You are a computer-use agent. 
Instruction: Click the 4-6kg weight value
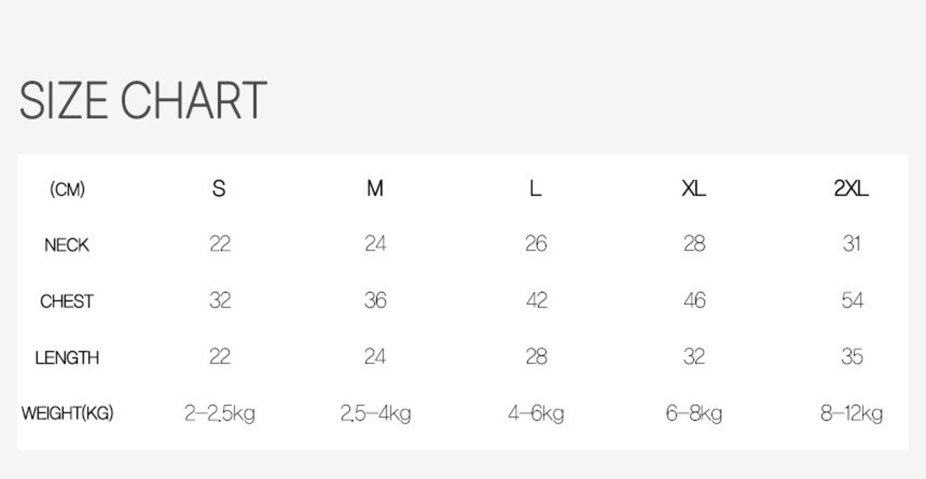tap(536, 414)
